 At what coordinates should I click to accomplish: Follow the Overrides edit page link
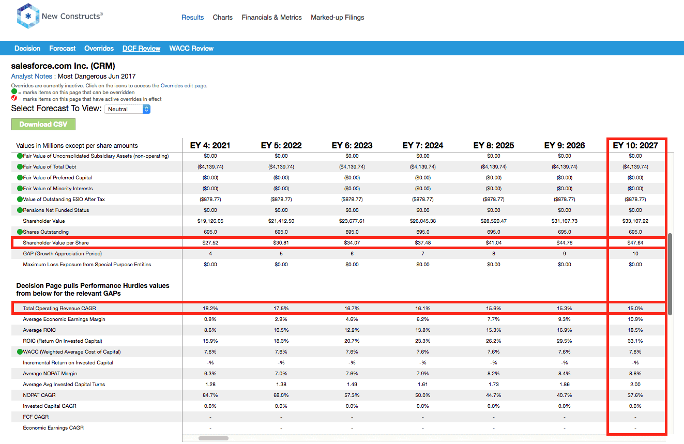coord(184,86)
